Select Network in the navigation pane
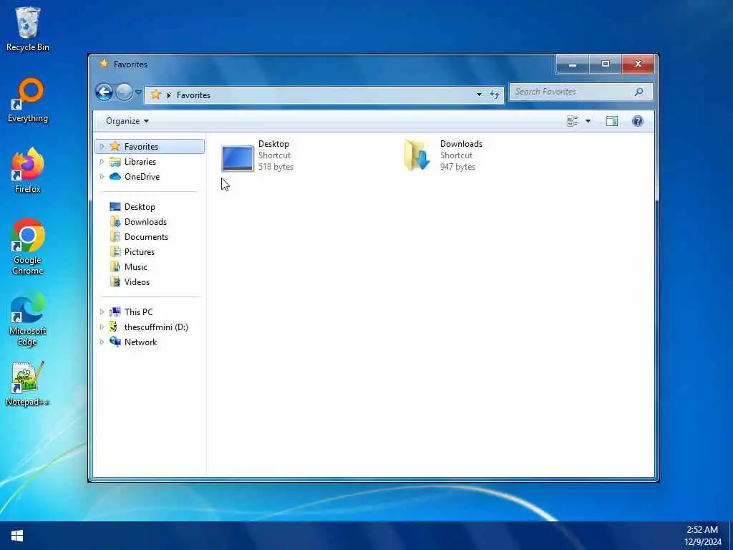Viewport: 733px width, 550px height. 140,342
